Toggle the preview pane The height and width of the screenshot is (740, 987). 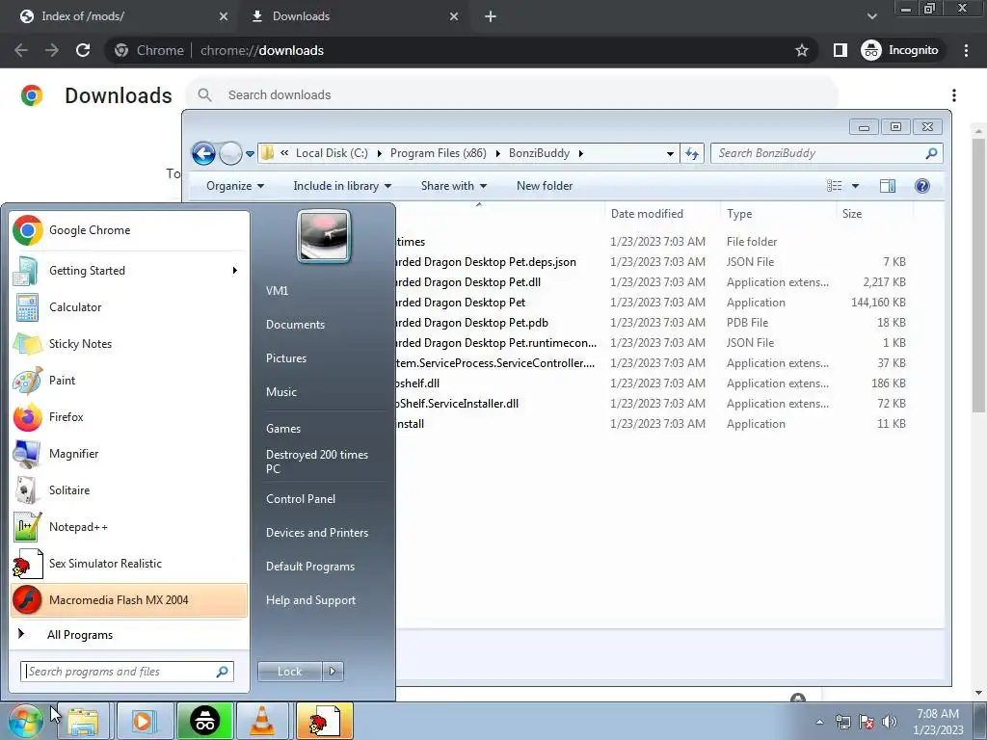pos(888,186)
